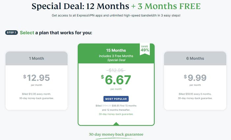The height and width of the screenshot is (140, 231).
Task: Click the STEP 1 badge
Action: point(12,33)
